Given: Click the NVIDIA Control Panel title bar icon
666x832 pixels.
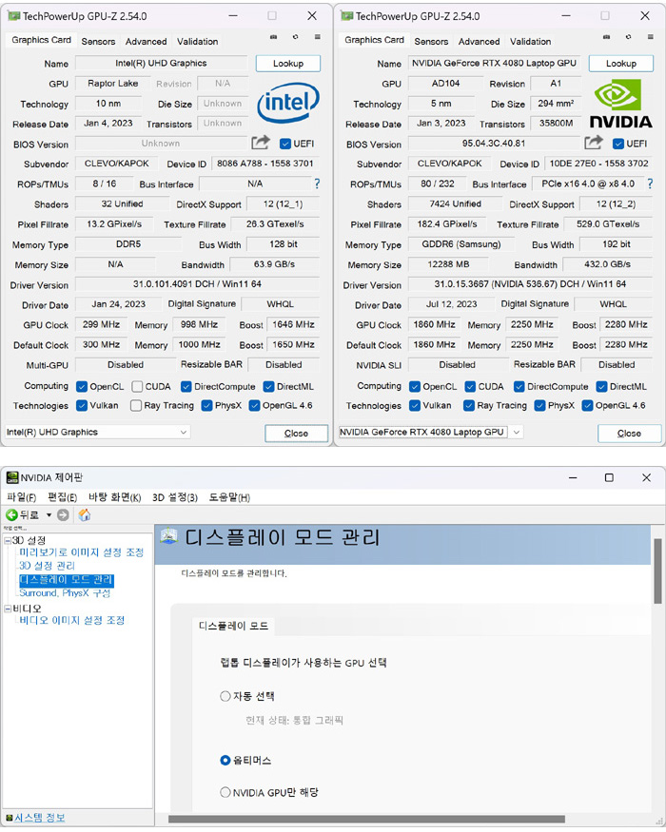Looking at the screenshot, I should click(x=11, y=477).
